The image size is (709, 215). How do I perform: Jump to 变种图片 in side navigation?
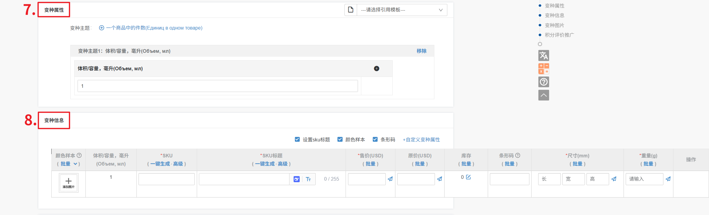tap(554, 25)
